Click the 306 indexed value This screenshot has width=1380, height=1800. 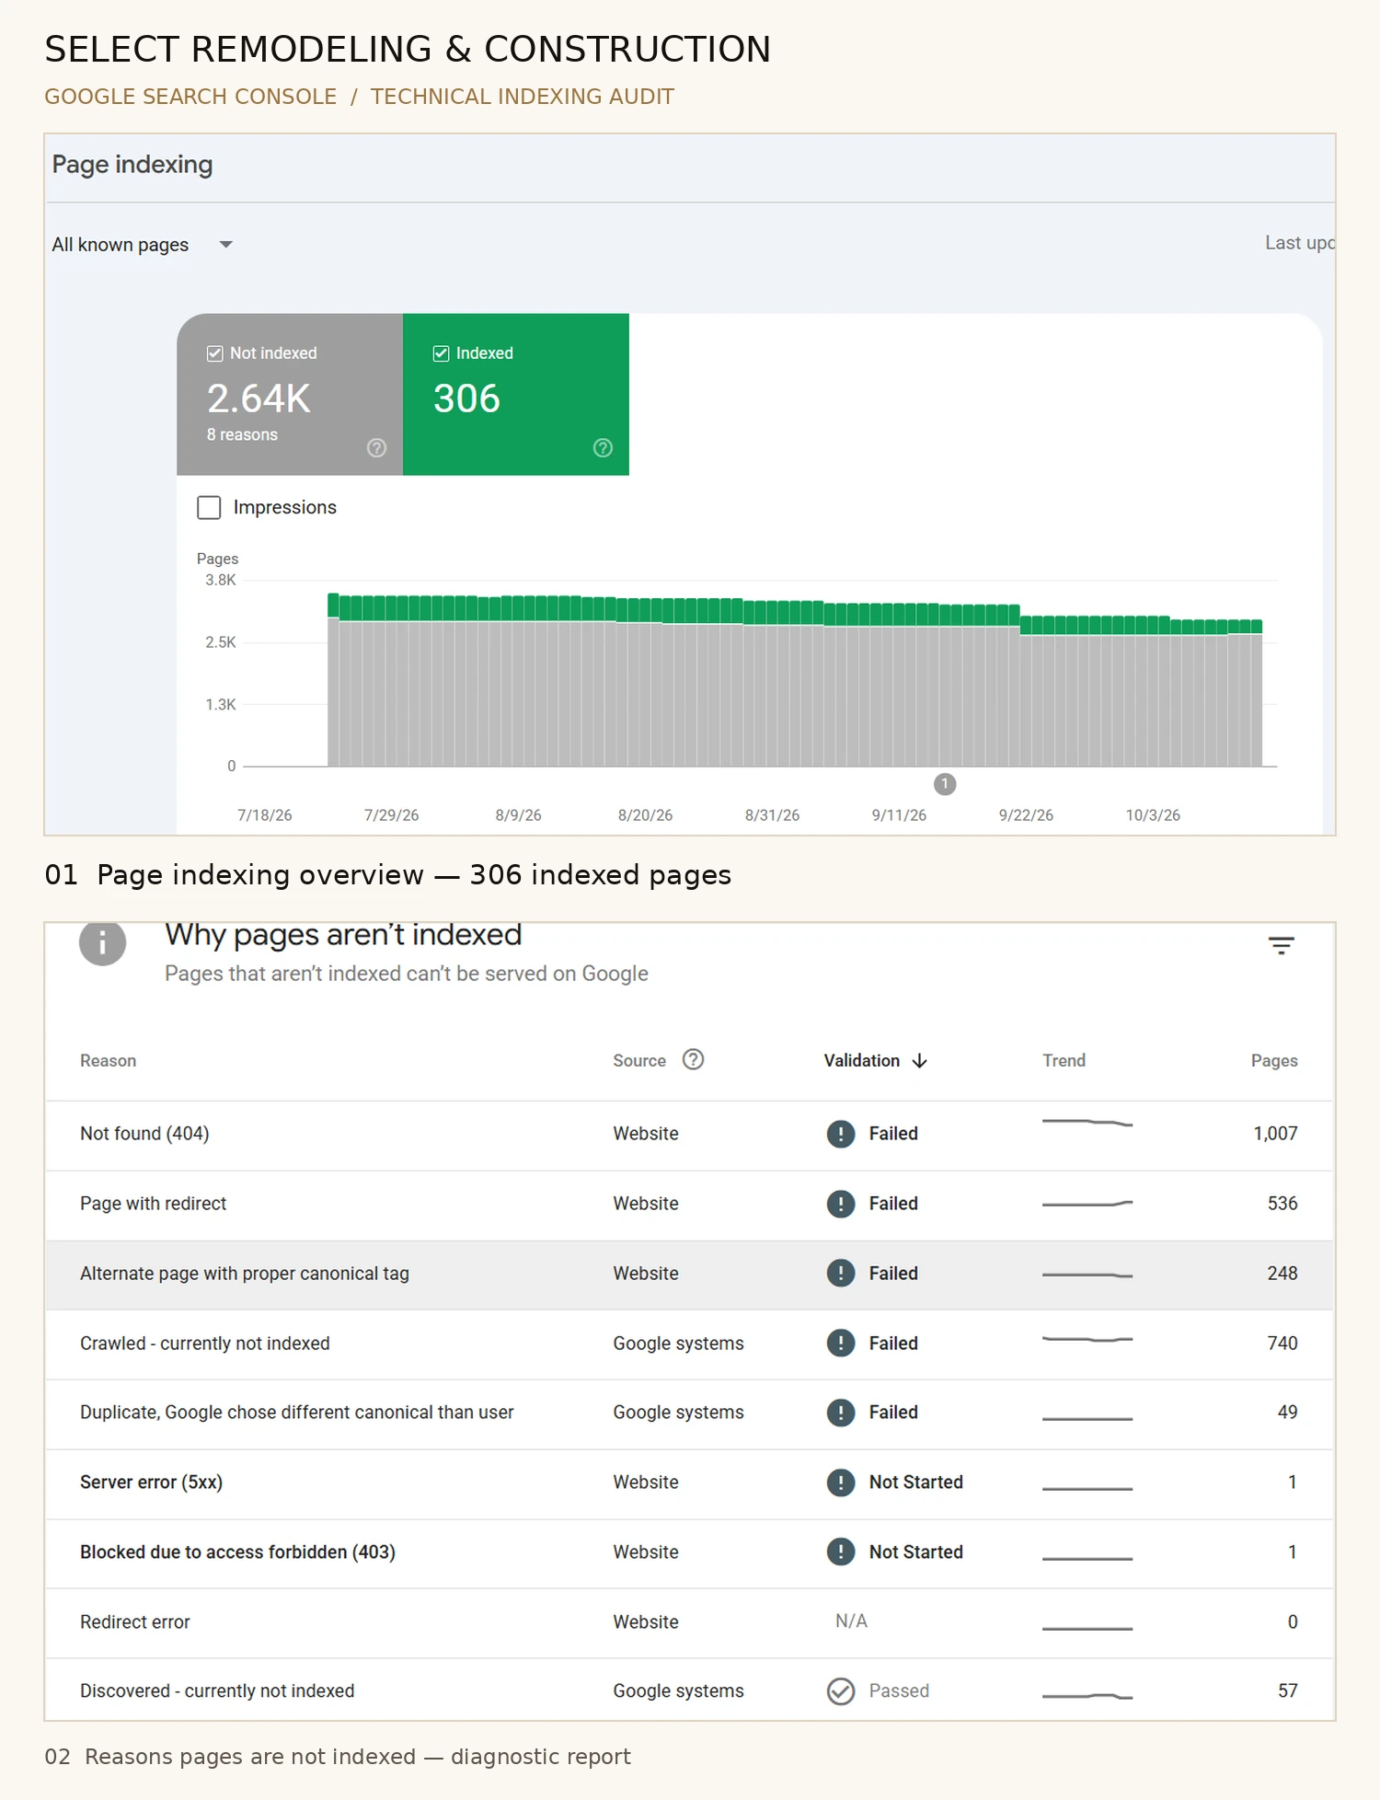[466, 398]
